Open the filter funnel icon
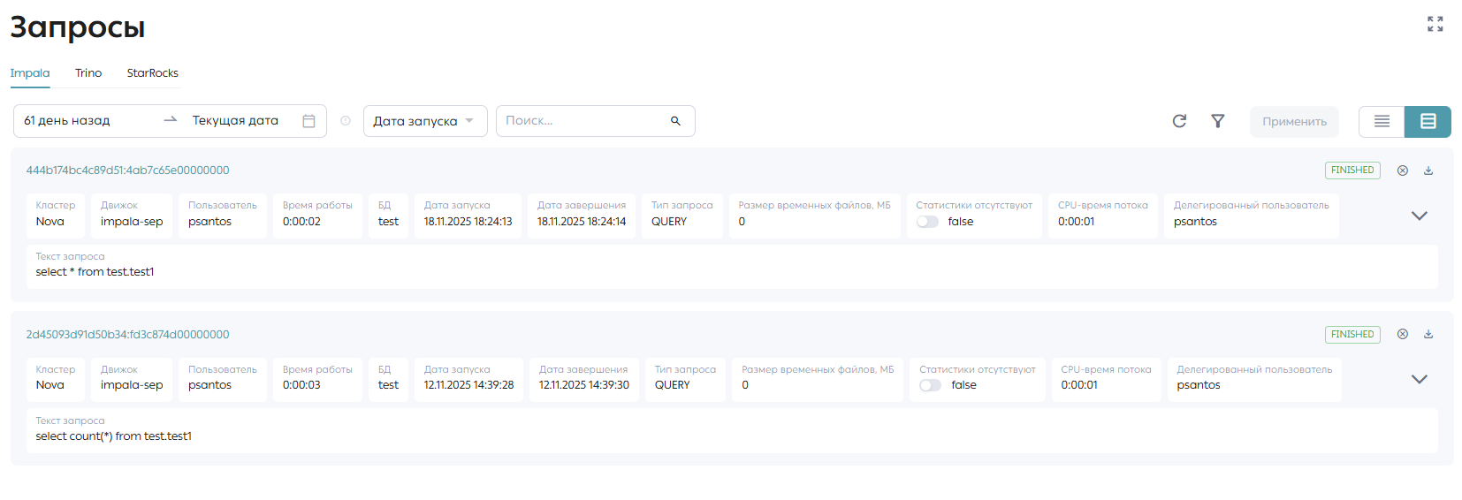The image size is (1462, 500). pos(1217,121)
